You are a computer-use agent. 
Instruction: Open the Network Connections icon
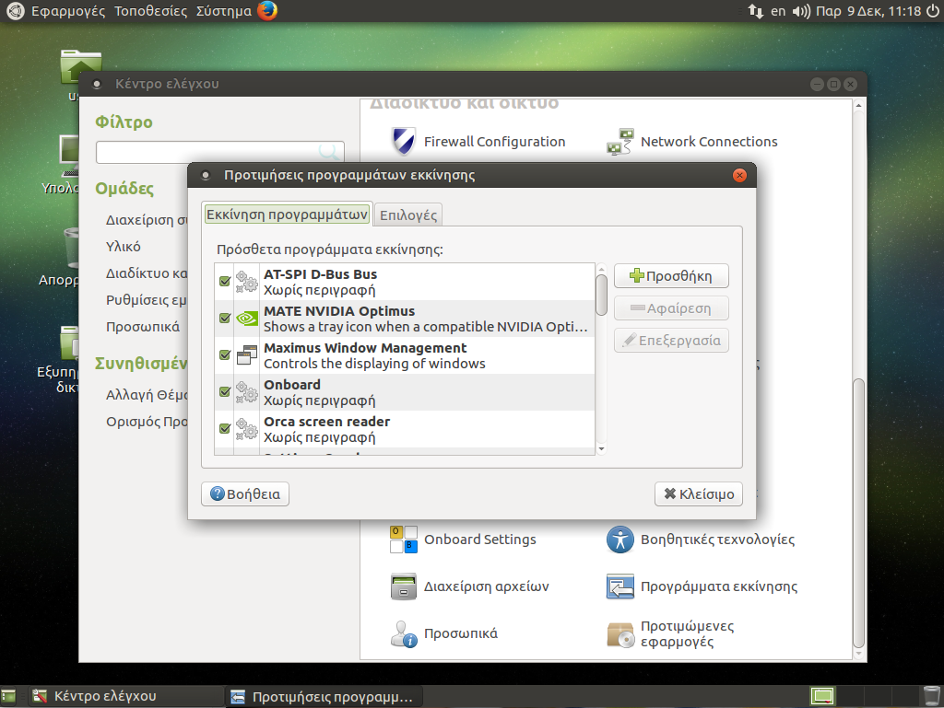619,142
